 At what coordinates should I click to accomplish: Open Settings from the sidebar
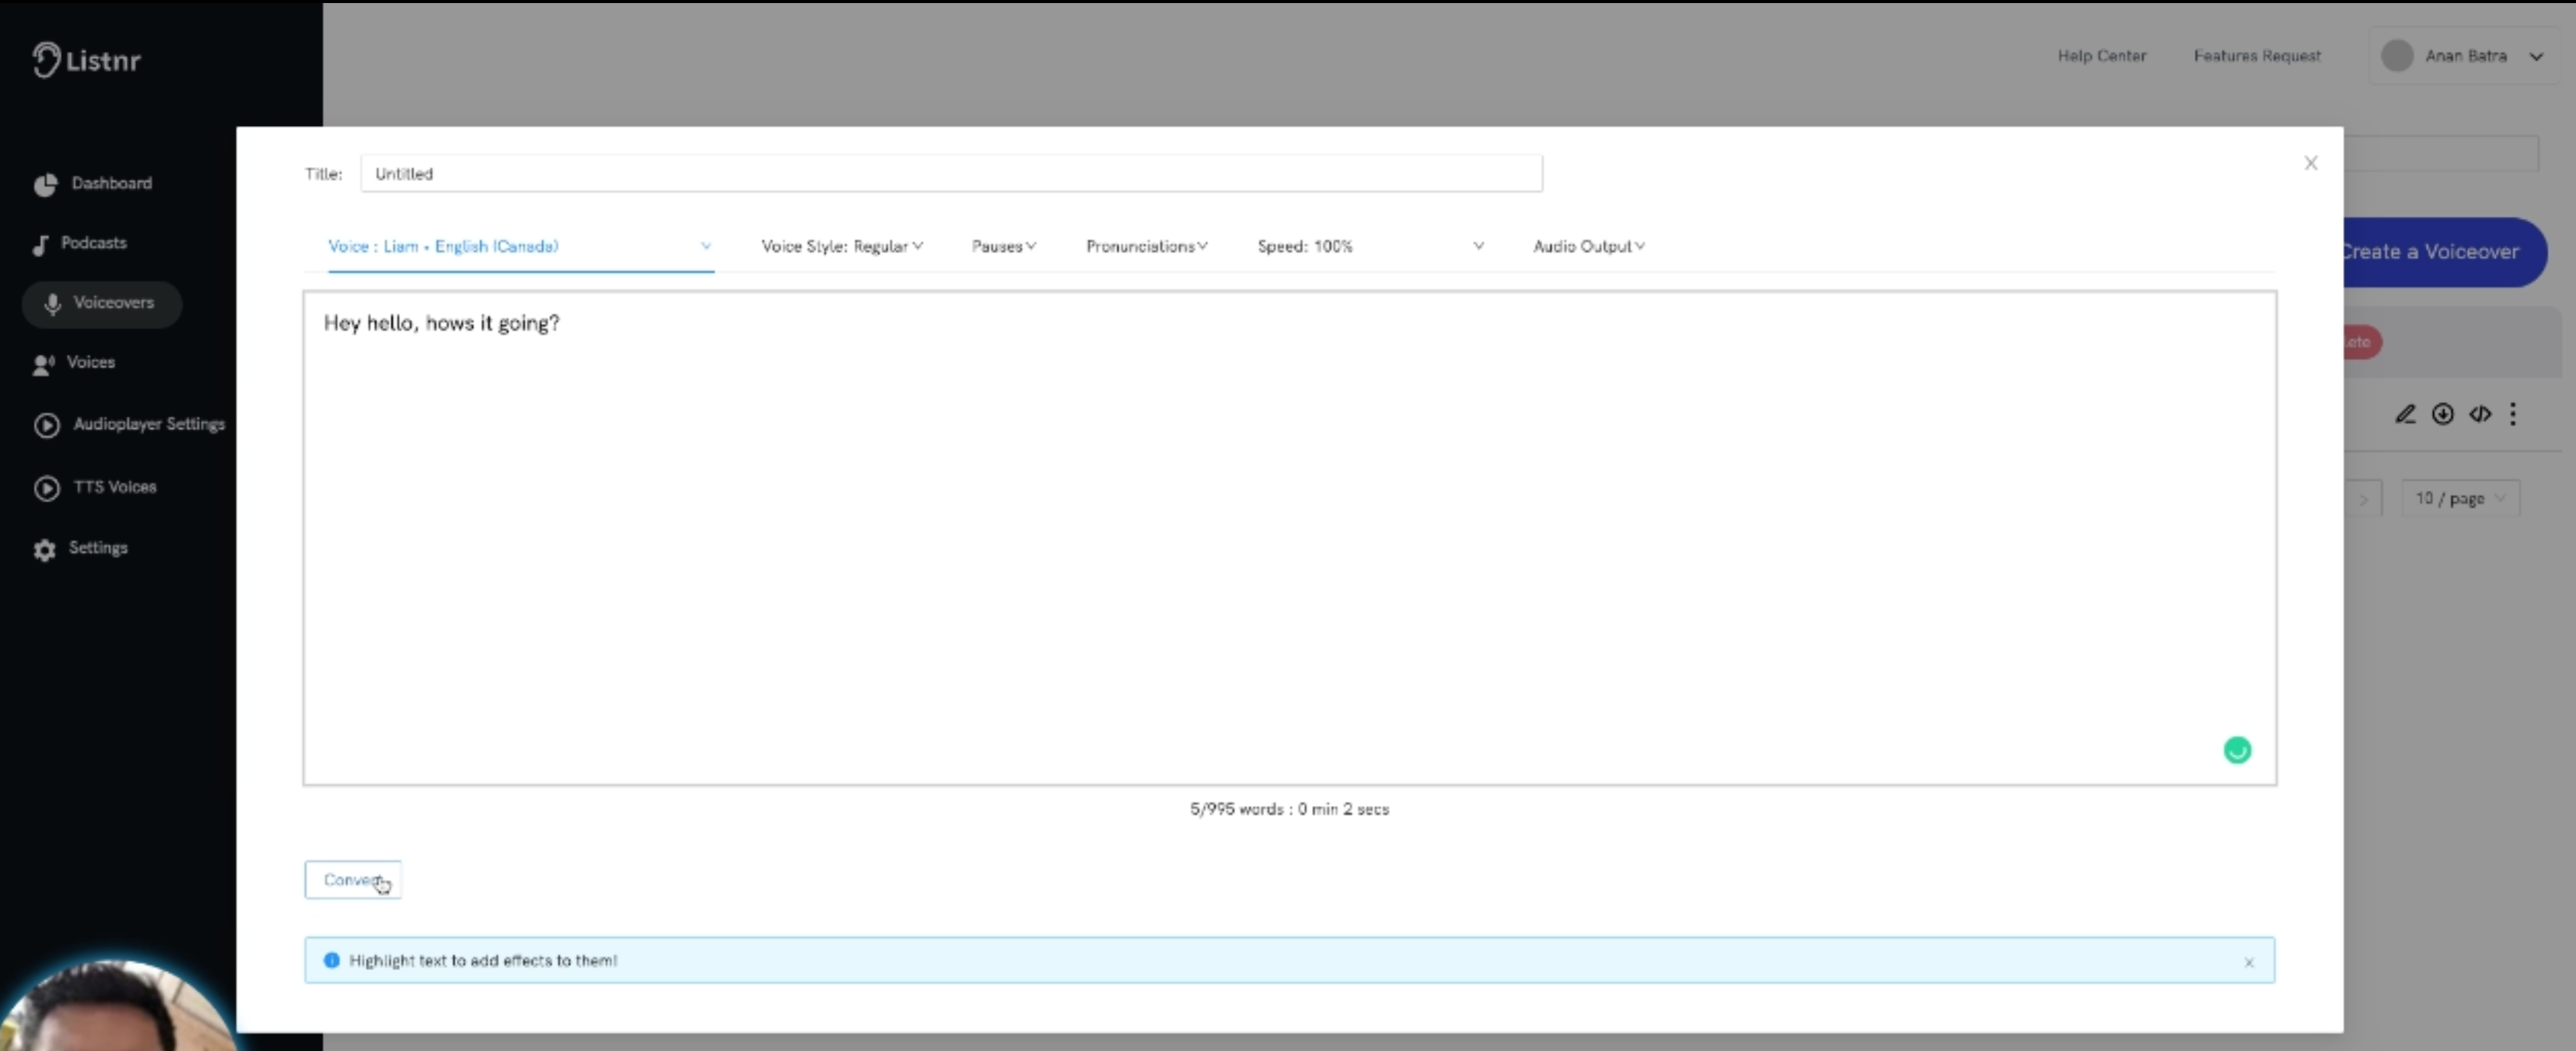80,549
